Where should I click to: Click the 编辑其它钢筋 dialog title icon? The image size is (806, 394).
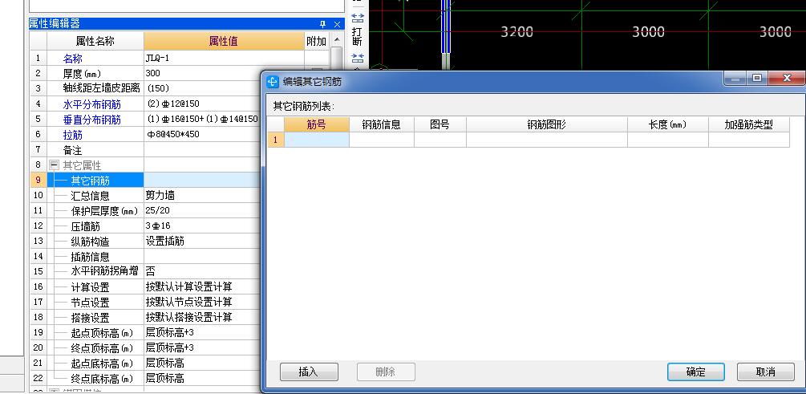pos(273,82)
